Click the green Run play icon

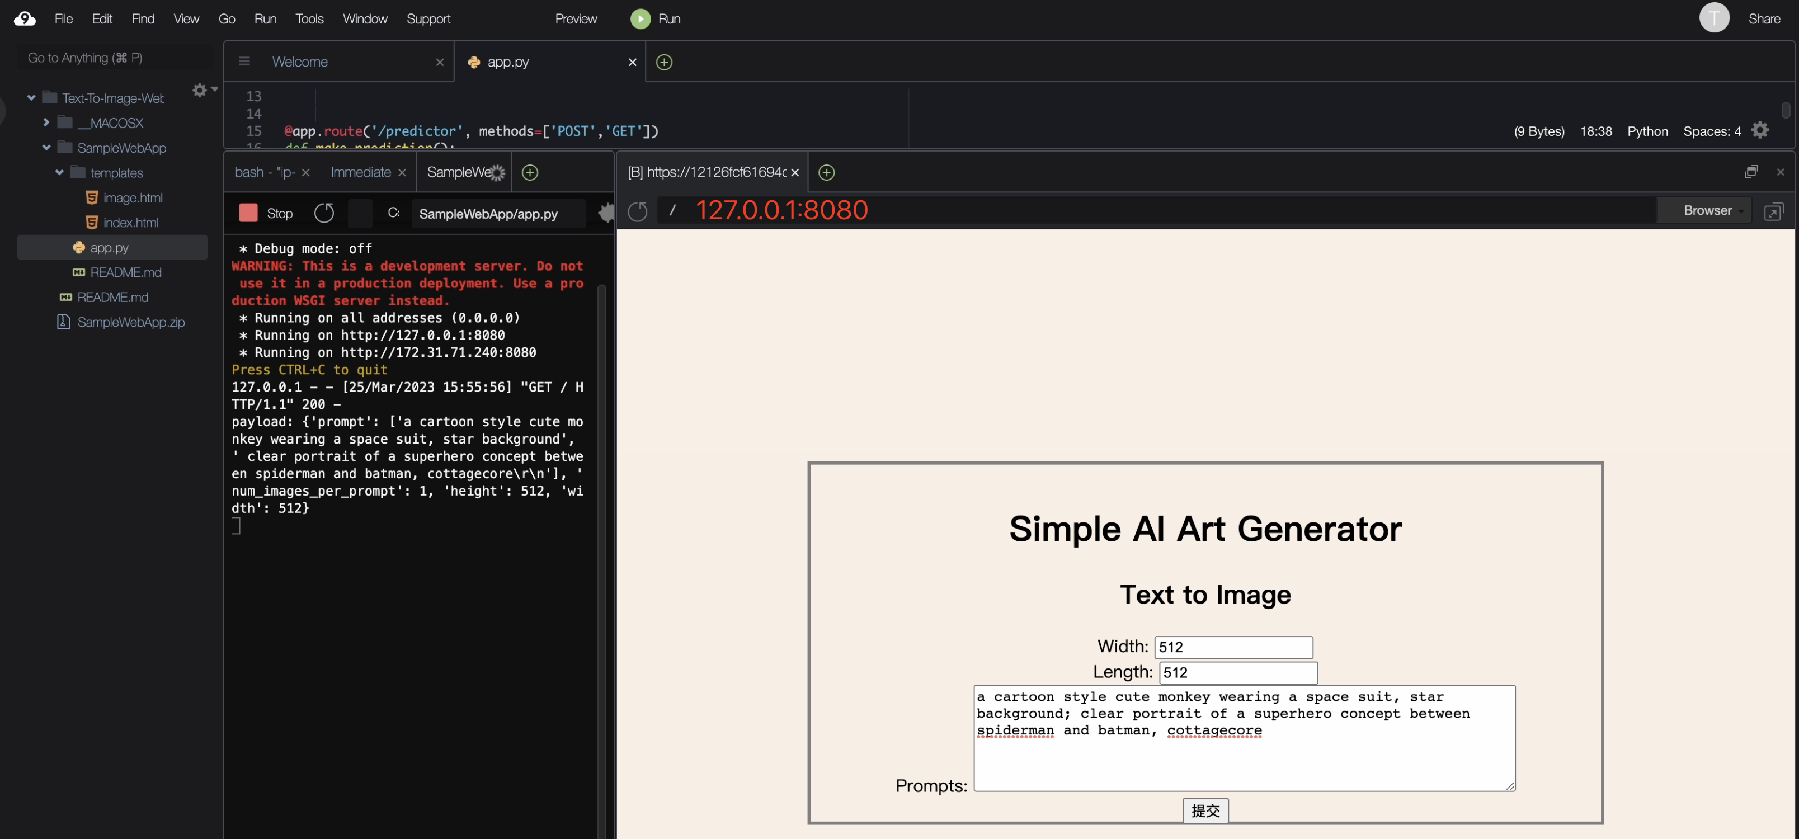point(640,19)
